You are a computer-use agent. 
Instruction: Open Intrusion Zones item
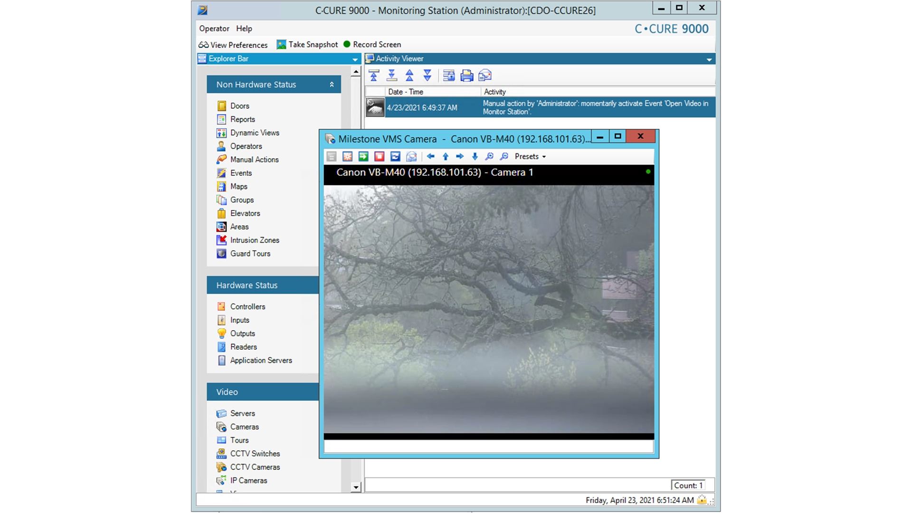248,240
